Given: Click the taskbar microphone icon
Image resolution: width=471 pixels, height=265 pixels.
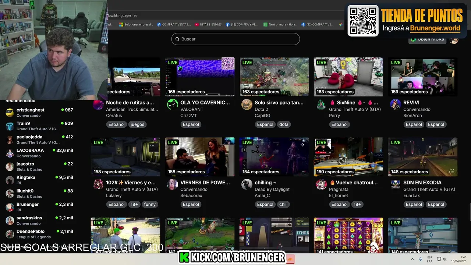Looking at the screenshot, I should coord(421,259).
